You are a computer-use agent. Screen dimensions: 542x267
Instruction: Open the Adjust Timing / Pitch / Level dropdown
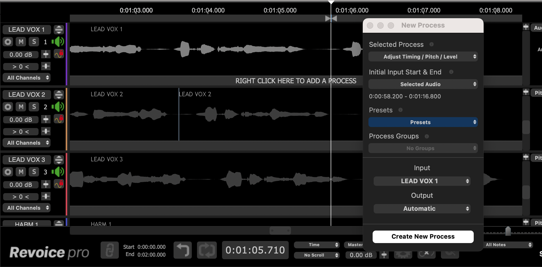click(423, 57)
